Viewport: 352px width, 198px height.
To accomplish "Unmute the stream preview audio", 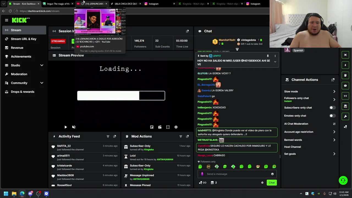I will coord(74,127).
